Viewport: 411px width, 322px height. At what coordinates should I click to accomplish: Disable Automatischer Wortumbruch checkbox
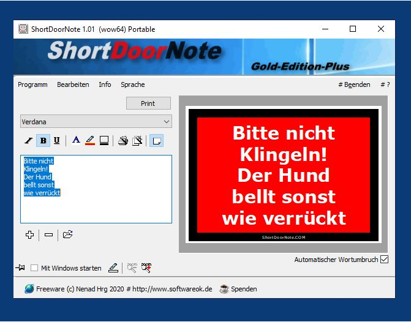coord(384,260)
